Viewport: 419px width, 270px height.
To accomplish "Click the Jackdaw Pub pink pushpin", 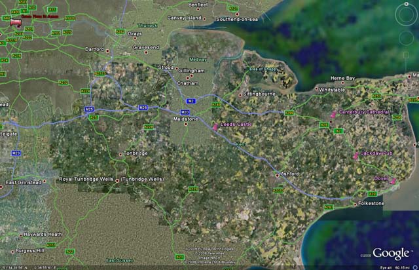I will (x=355, y=156).
